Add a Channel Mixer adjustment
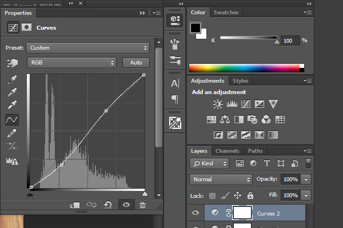 266,120
